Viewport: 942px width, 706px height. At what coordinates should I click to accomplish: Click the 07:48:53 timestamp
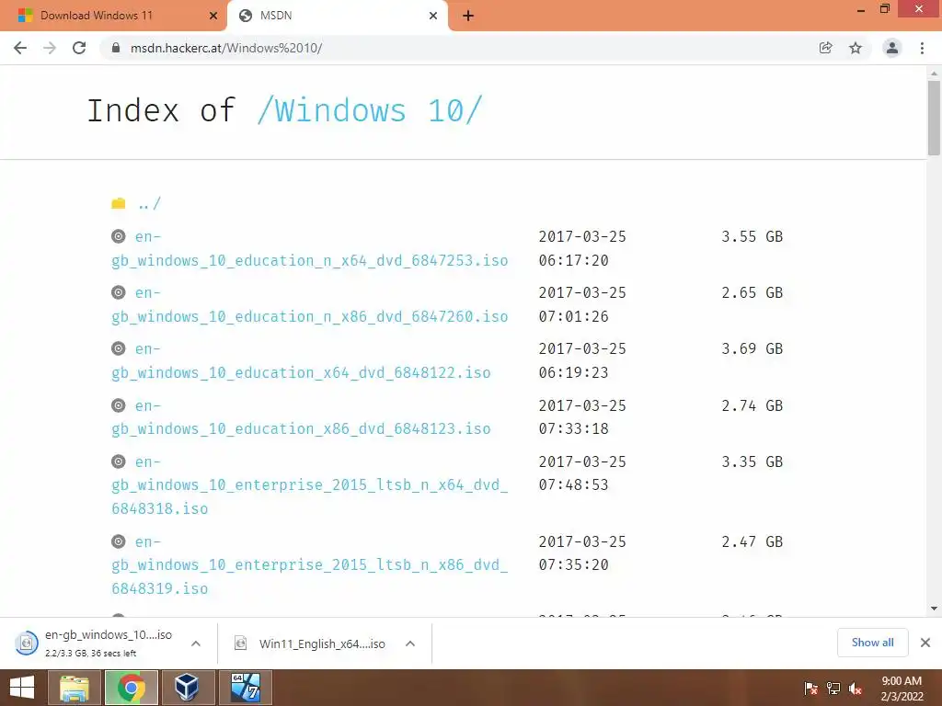[x=573, y=484]
